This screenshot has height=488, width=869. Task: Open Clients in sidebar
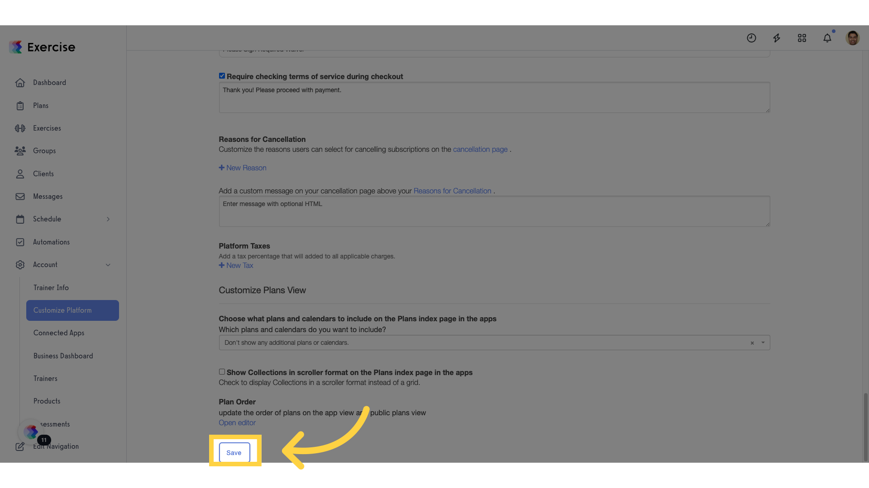point(43,174)
